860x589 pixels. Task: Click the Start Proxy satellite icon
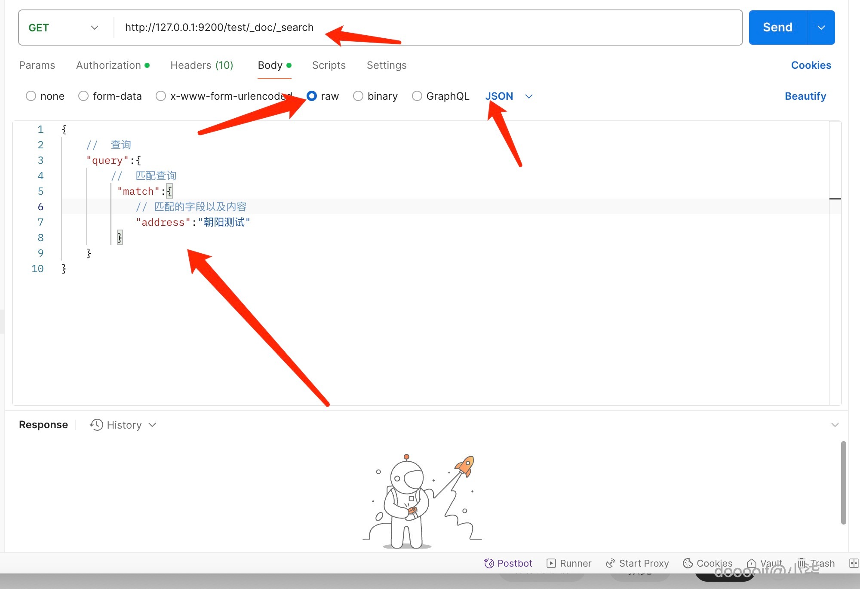[x=611, y=563]
